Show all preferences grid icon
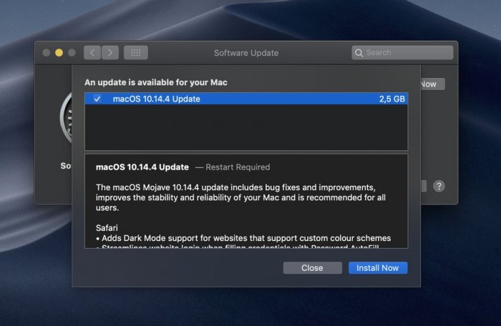This screenshot has width=501, height=326. pos(136,53)
